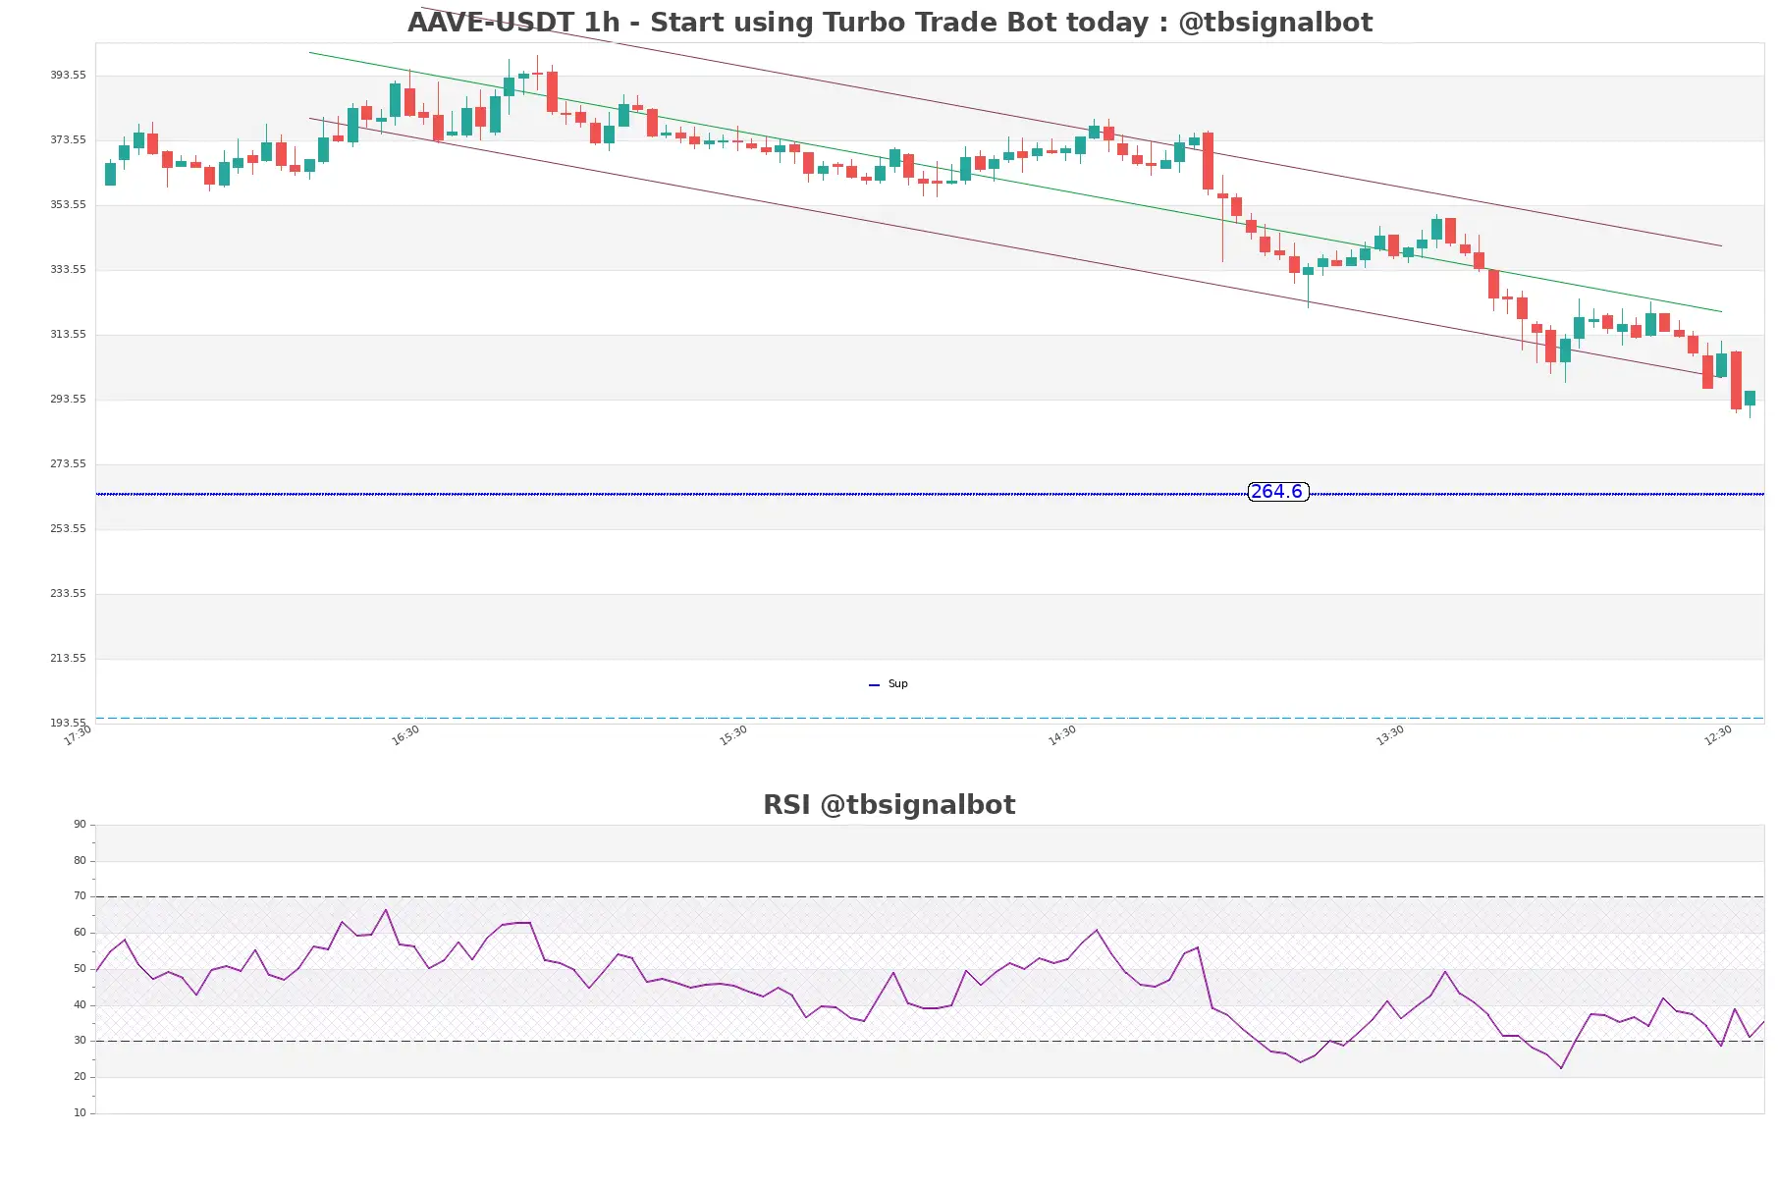Click the RSI 90 axis label
The height and width of the screenshot is (1186, 1778).
[x=80, y=825]
